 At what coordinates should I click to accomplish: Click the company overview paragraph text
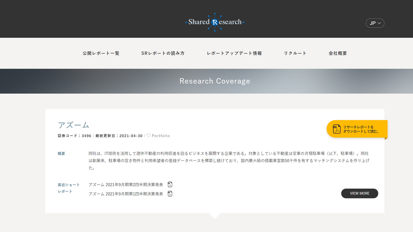[229, 160]
